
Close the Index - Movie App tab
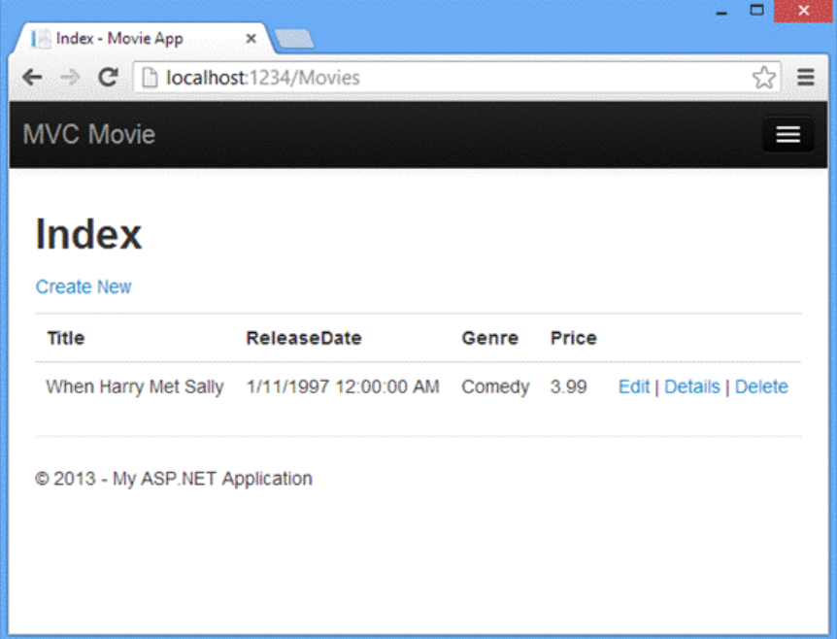point(251,39)
